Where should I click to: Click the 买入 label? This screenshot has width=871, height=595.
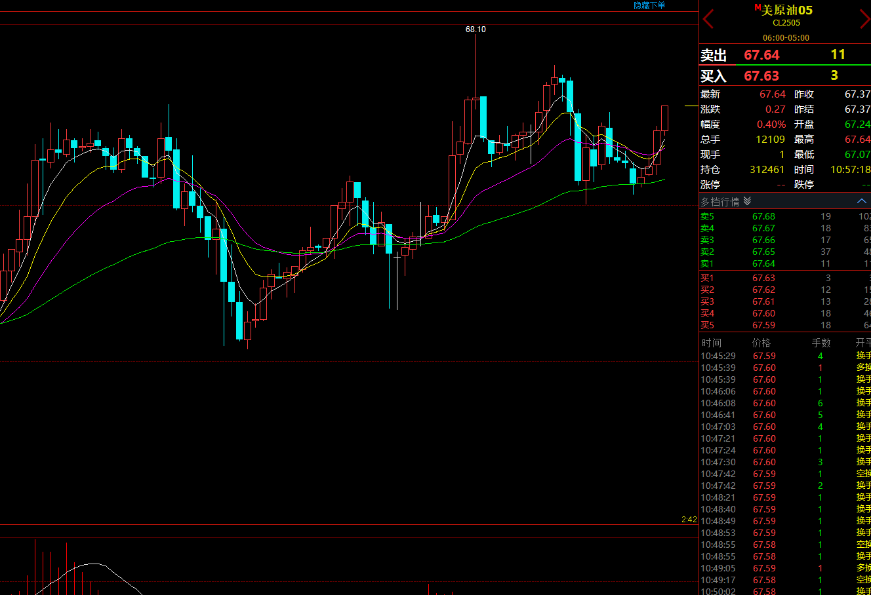[714, 76]
